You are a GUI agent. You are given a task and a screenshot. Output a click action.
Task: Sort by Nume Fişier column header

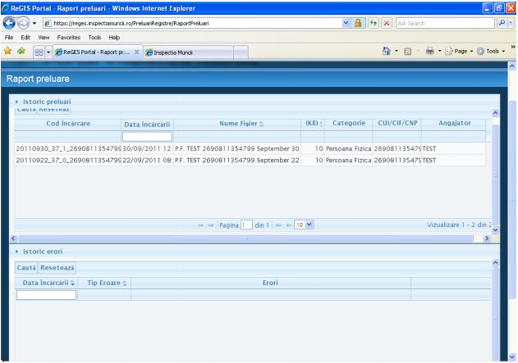[238, 124]
